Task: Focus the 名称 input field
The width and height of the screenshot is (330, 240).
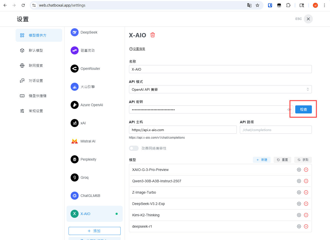Action: pos(220,69)
